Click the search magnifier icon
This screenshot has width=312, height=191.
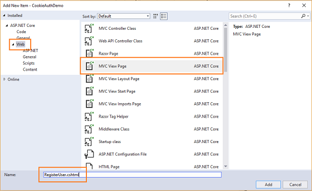coord(303,16)
